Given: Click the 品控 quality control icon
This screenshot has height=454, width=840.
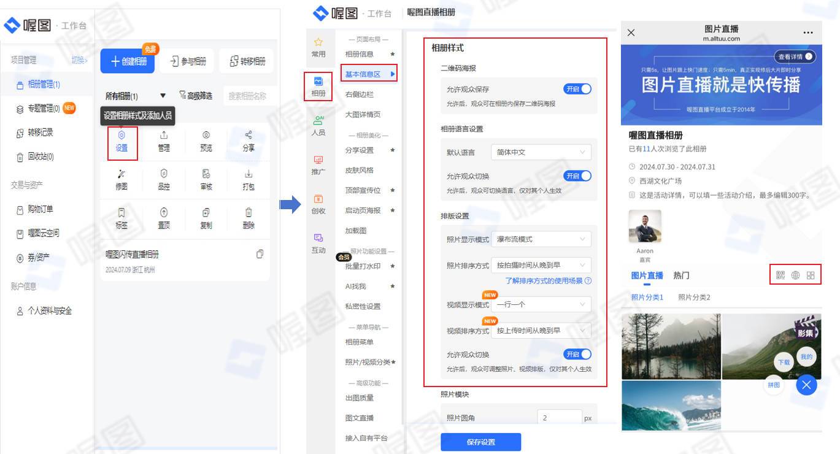Looking at the screenshot, I should click(164, 174).
